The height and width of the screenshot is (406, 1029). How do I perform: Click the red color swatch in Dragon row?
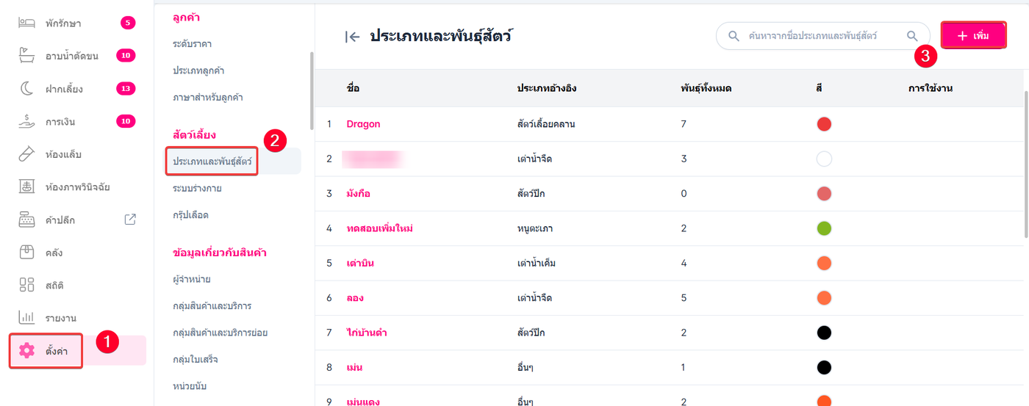[824, 124]
